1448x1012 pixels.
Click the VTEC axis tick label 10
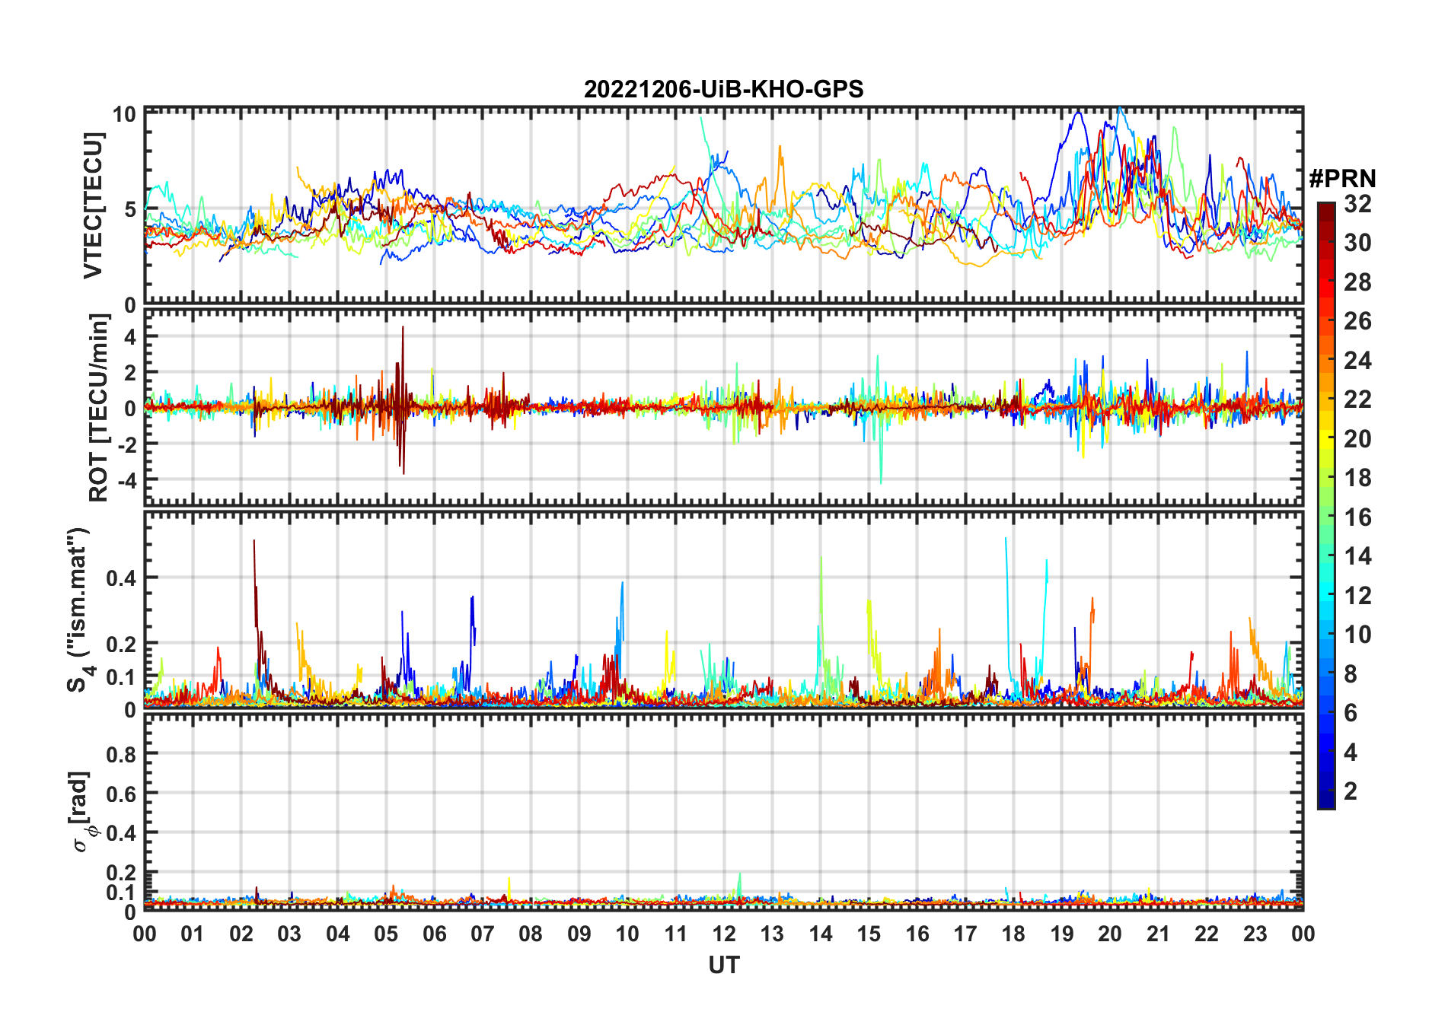pos(124,115)
